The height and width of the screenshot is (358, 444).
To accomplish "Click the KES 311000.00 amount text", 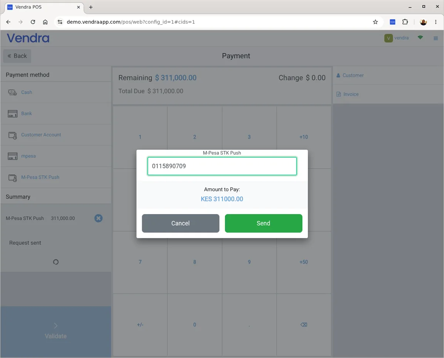I will pos(222,199).
